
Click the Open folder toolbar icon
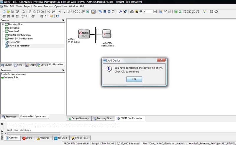click(x=8, y=12)
